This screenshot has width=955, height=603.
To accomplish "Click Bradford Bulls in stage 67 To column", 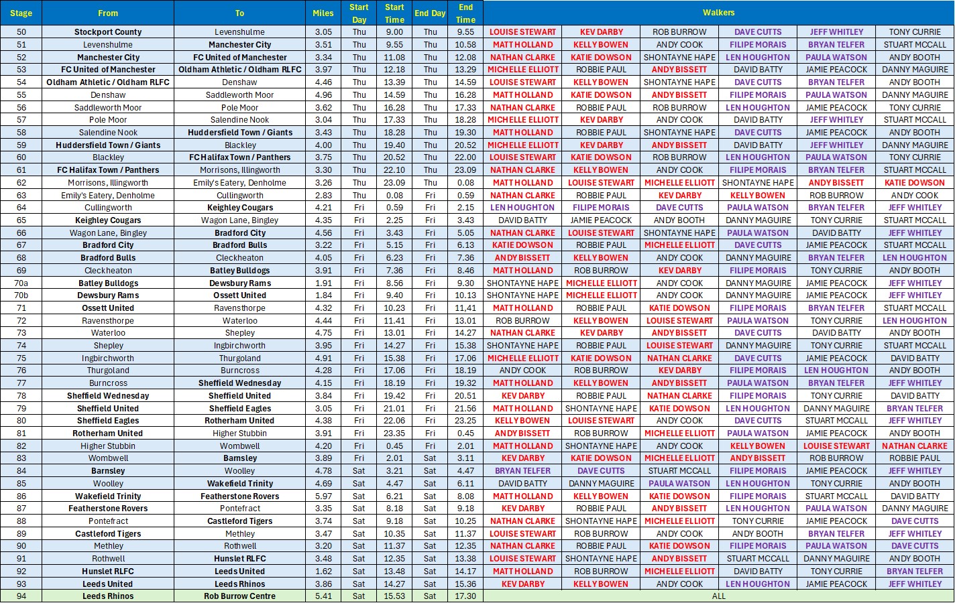I will [240, 245].
